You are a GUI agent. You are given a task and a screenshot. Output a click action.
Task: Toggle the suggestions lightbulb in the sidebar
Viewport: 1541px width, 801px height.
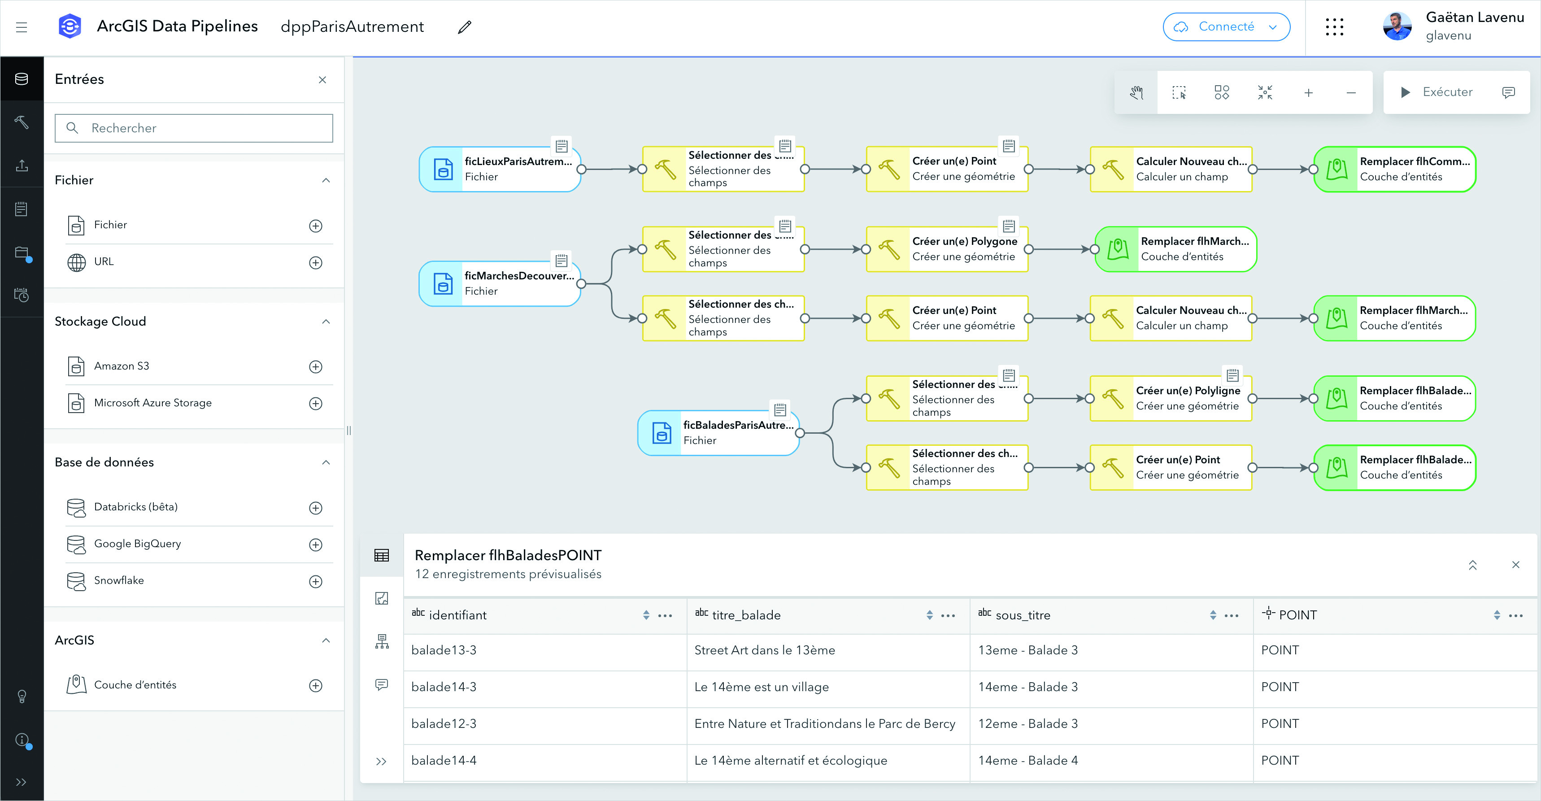click(x=22, y=696)
